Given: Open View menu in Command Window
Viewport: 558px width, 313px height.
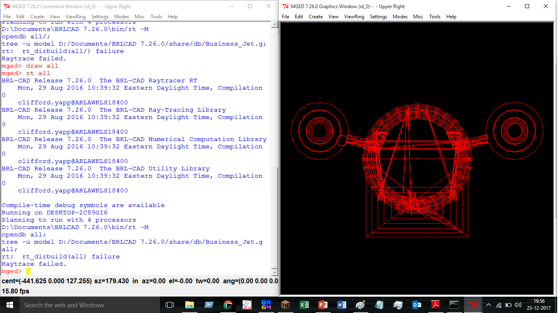Looking at the screenshot, I should coord(55,17).
